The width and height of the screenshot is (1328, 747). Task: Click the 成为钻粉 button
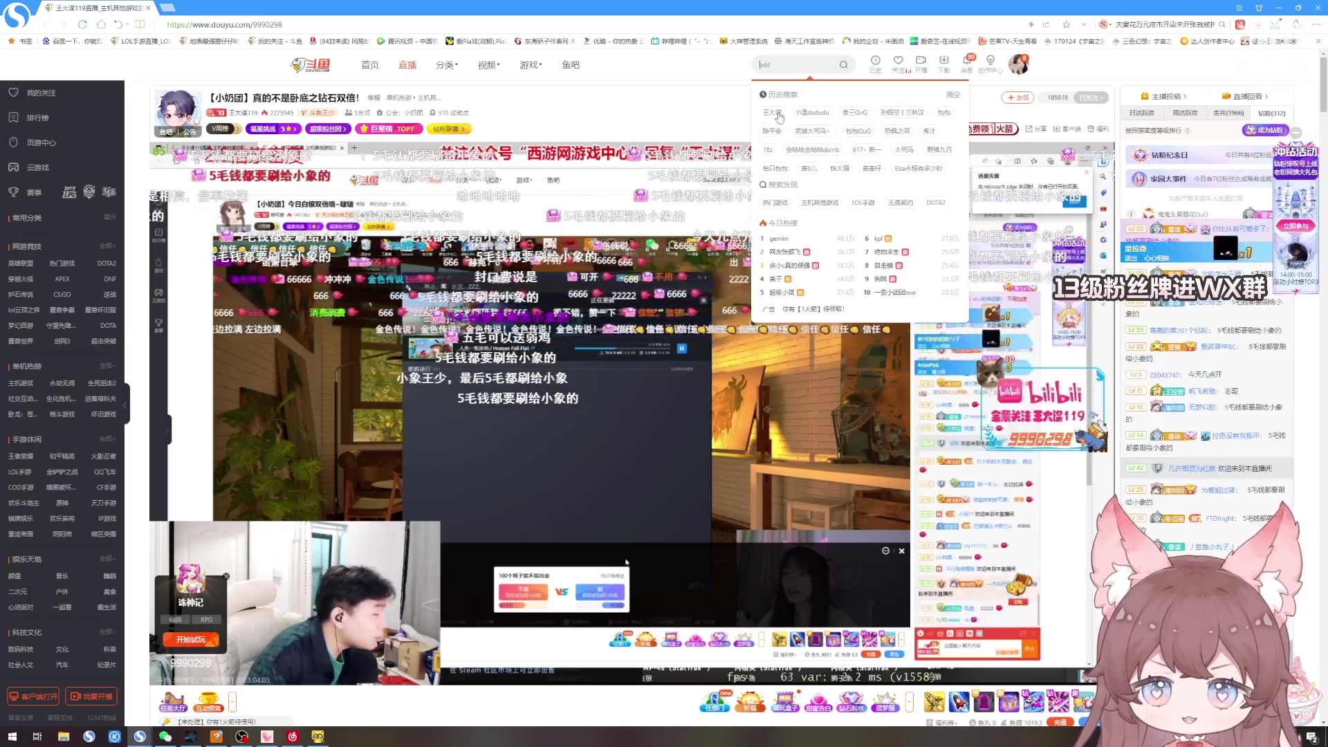[1266, 130]
